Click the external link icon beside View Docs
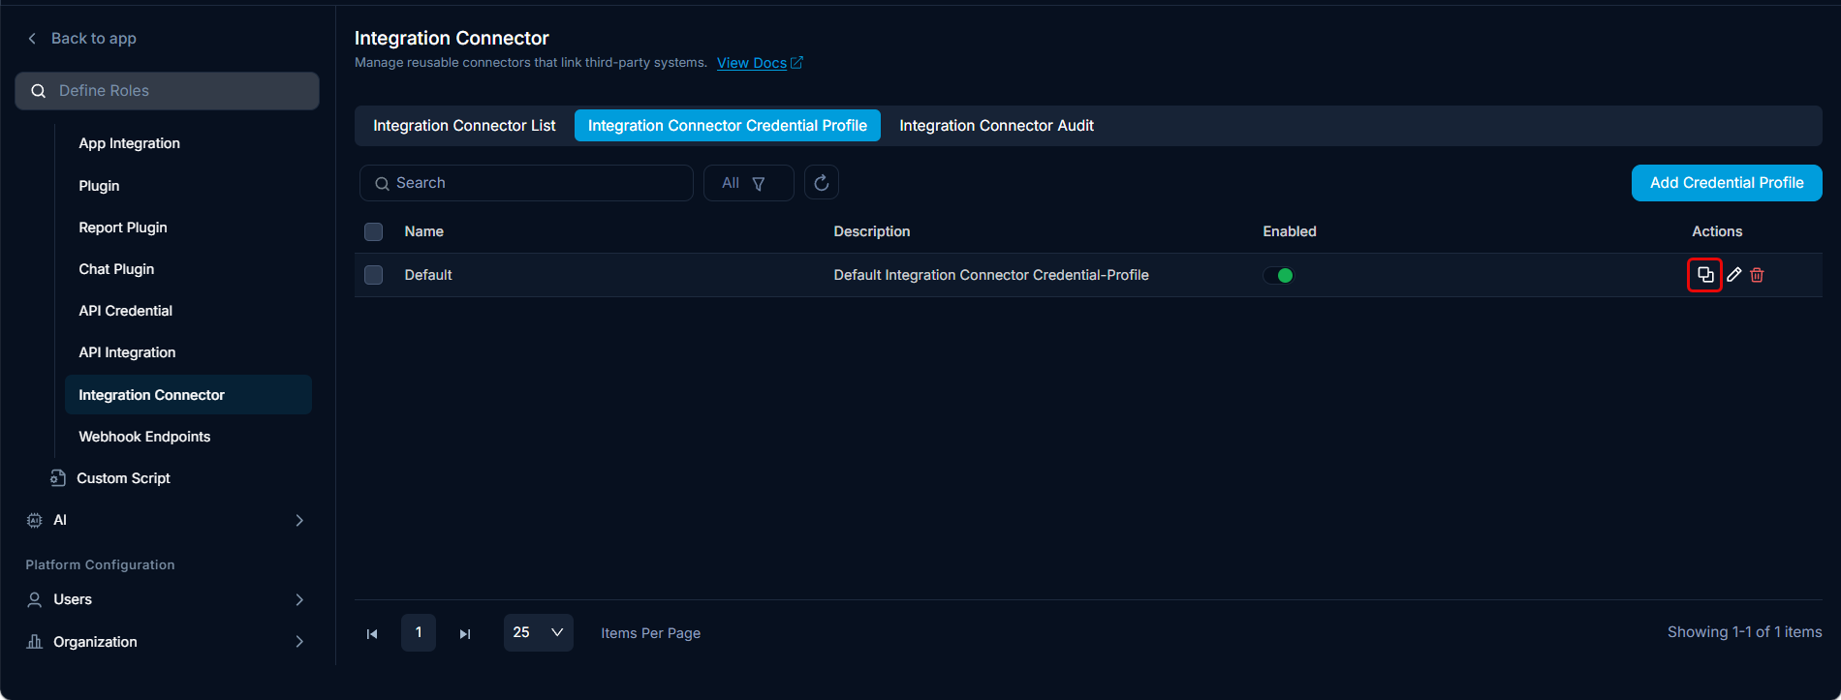This screenshot has width=1841, height=700. (797, 63)
